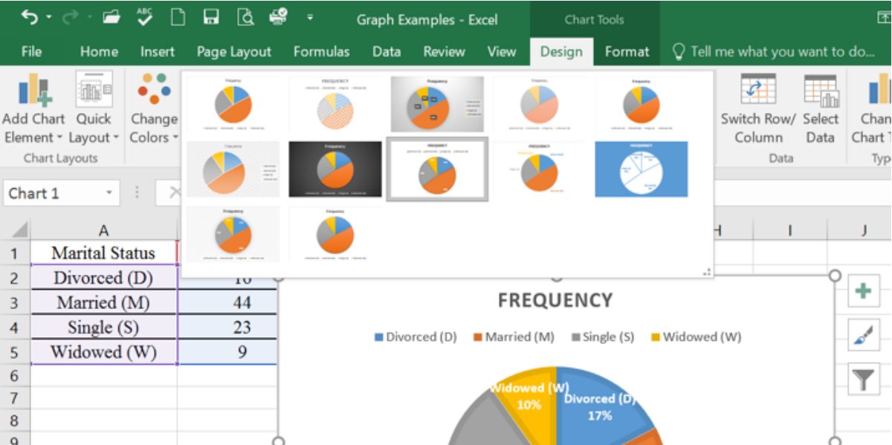Click the Married (M) legend entry

point(514,337)
